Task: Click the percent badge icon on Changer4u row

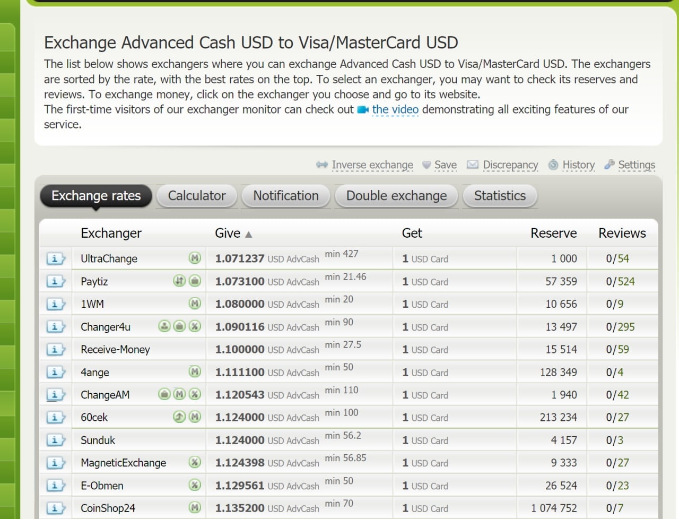Action: pyautogui.click(x=195, y=326)
